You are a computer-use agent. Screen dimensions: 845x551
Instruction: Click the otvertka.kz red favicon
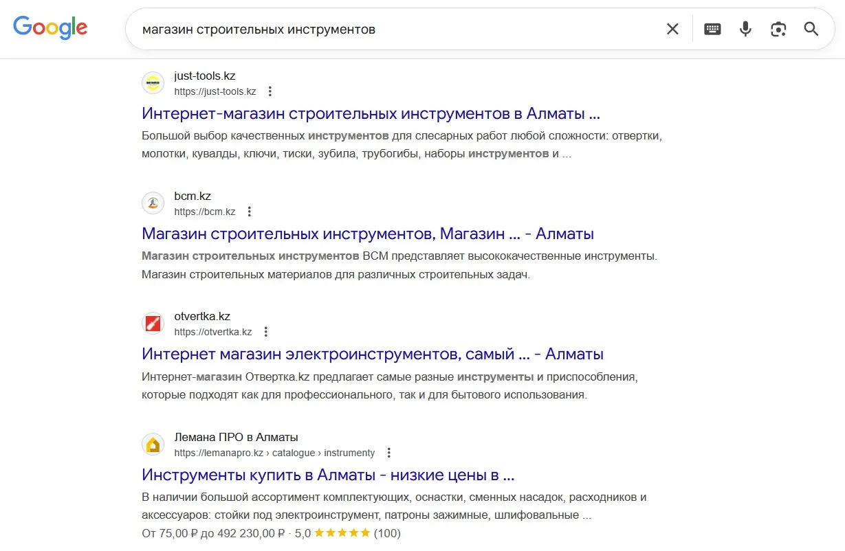[153, 324]
